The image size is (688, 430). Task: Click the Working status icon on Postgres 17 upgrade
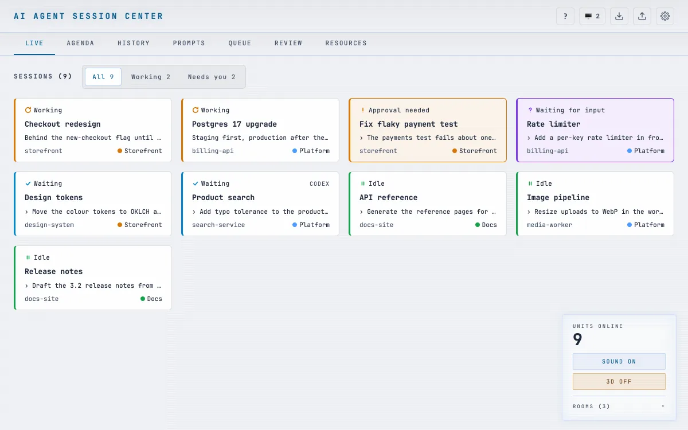196,110
